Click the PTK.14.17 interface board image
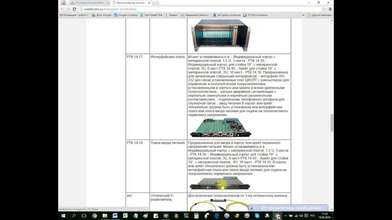The image size is (392, 220). click(x=220, y=128)
